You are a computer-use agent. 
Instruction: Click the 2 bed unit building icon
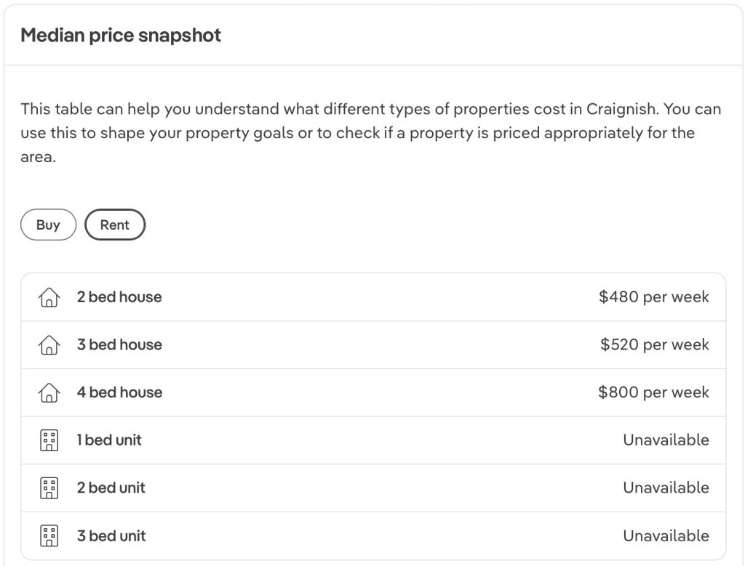click(x=48, y=488)
